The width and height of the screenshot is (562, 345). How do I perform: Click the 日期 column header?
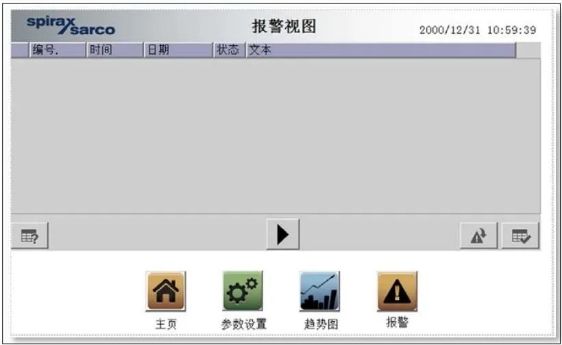pyautogui.click(x=178, y=50)
